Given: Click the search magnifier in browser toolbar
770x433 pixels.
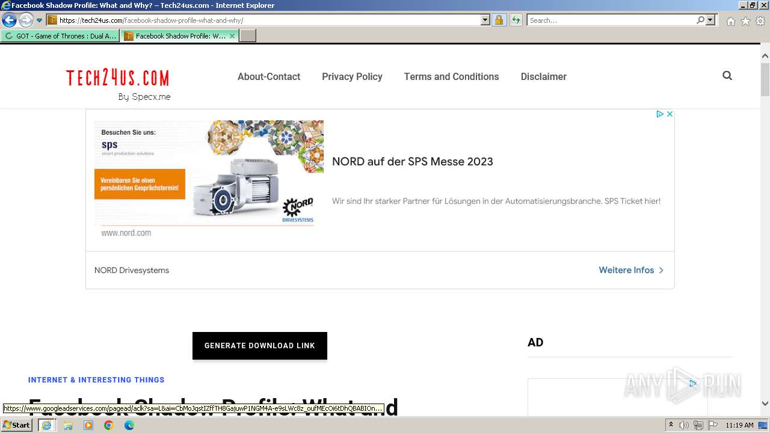Looking at the screenshot, I should point(700,20).
